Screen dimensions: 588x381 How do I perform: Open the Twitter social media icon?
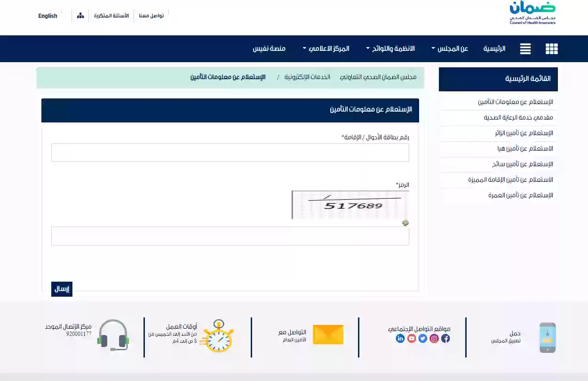(x=422, y=338)
